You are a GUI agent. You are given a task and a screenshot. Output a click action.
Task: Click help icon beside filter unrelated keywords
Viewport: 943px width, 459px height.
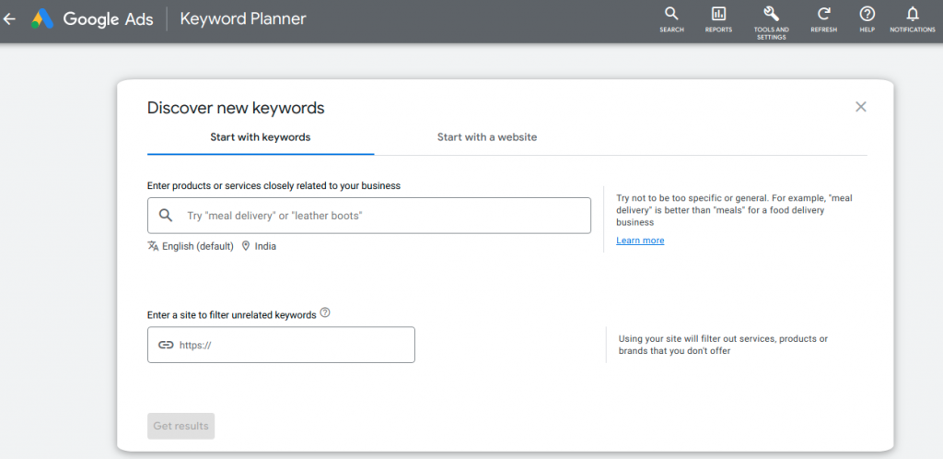click(x=325, y=312)
